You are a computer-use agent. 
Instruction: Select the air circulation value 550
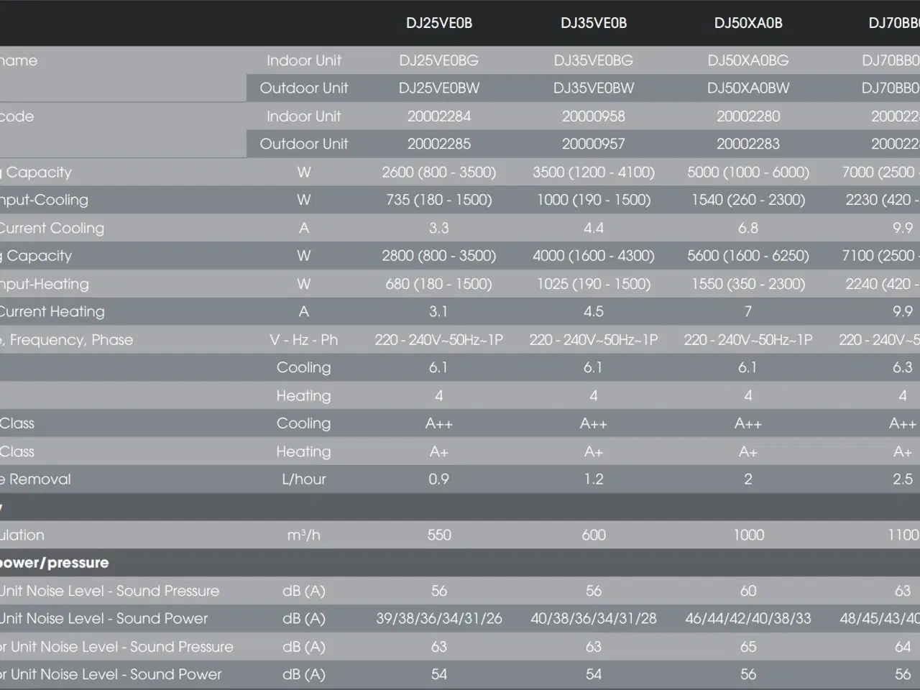(x=439, y=535)
